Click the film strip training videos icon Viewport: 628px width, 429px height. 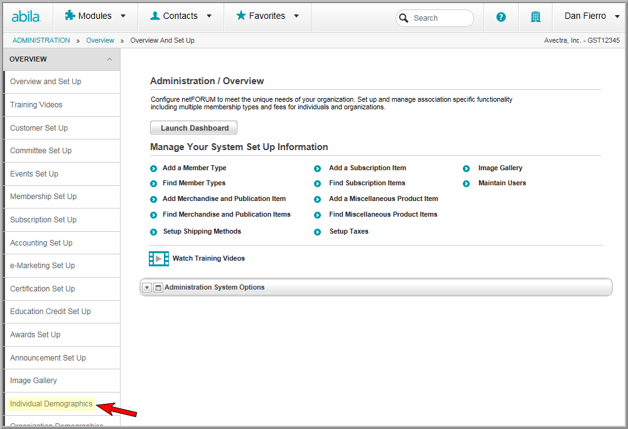tap(159, 259)
